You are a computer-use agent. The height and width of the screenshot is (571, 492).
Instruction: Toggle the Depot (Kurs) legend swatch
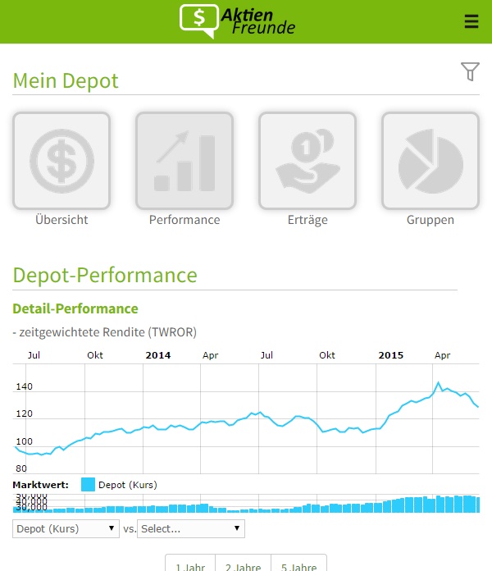point(89,485)
